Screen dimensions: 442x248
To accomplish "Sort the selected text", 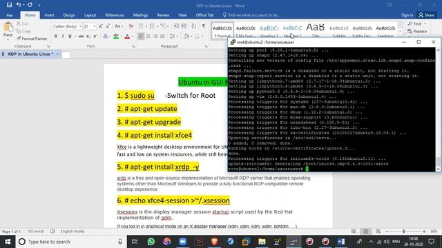I will click(194, 26).
